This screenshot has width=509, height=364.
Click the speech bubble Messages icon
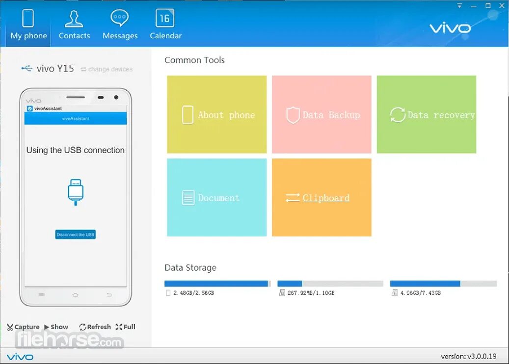tap(119, 18)
